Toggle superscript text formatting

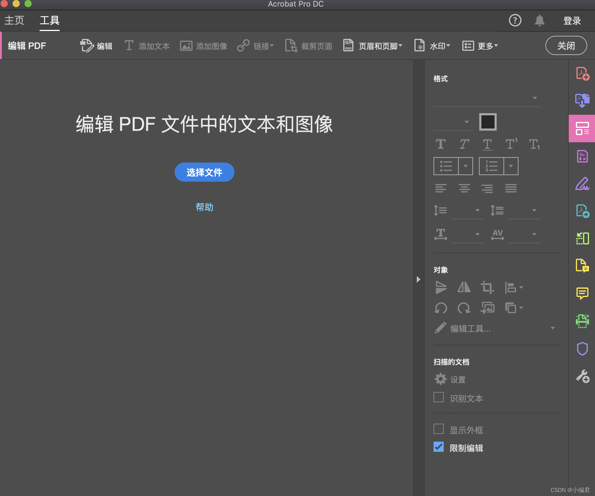point(511,144)
